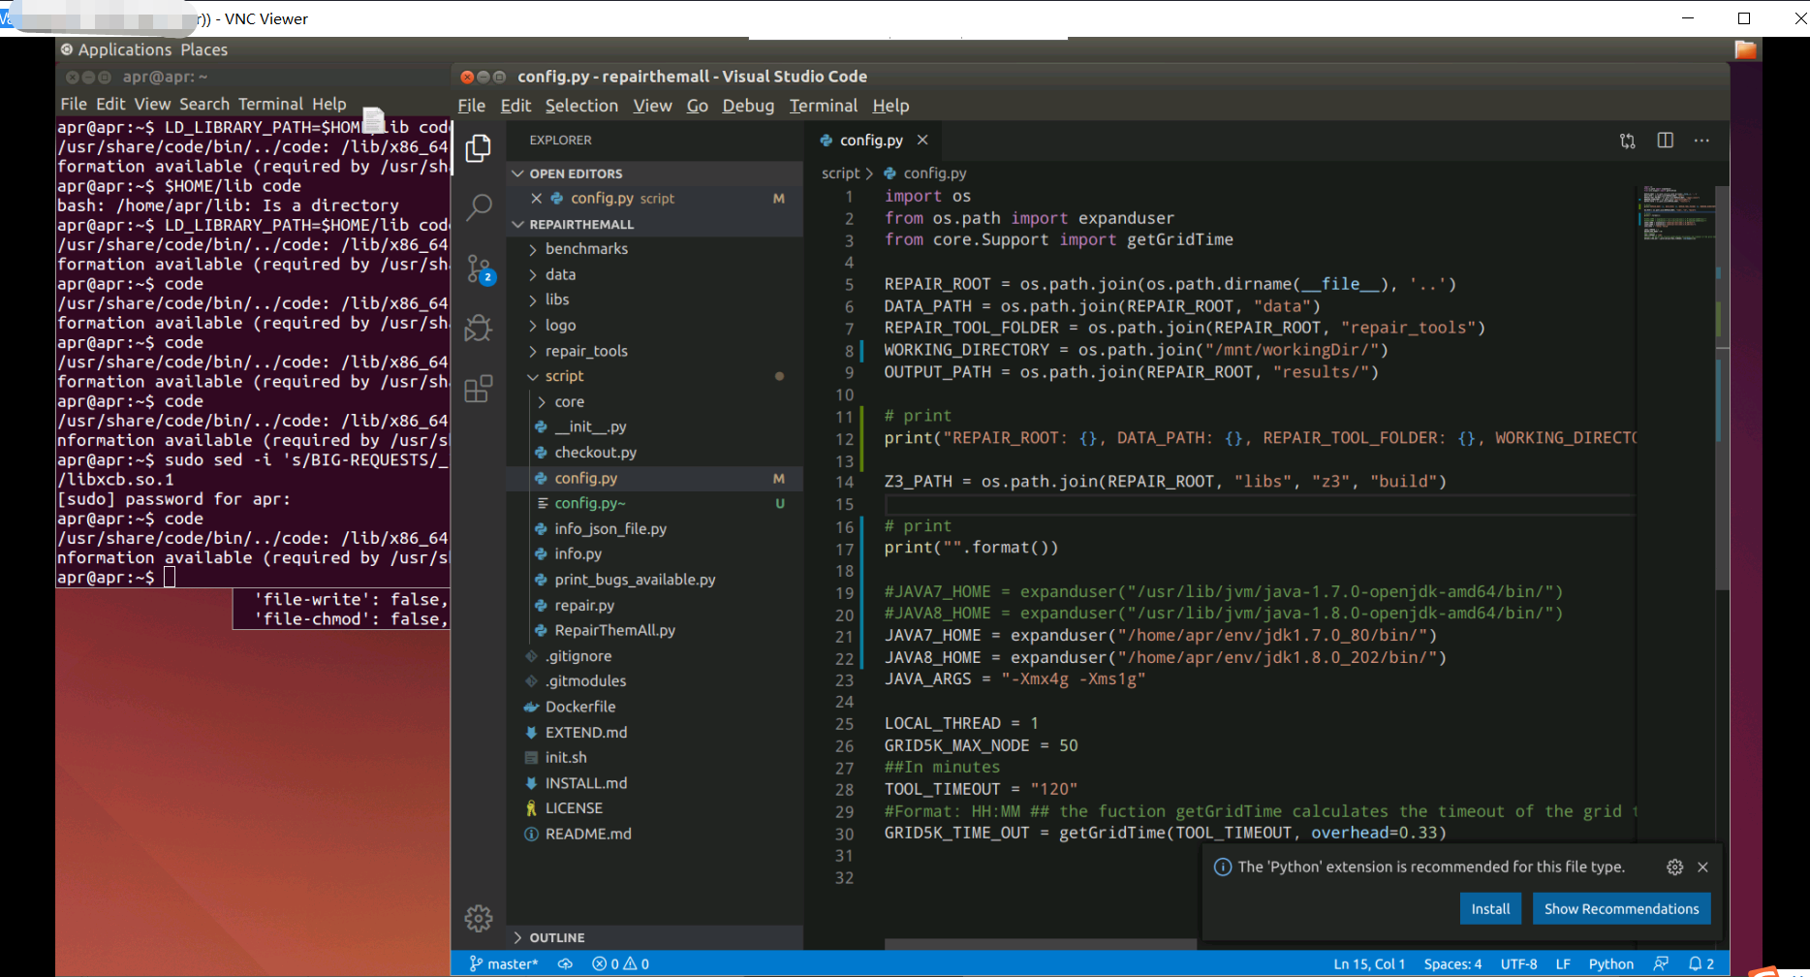Click Show Recommendations in the notification

1621,908
